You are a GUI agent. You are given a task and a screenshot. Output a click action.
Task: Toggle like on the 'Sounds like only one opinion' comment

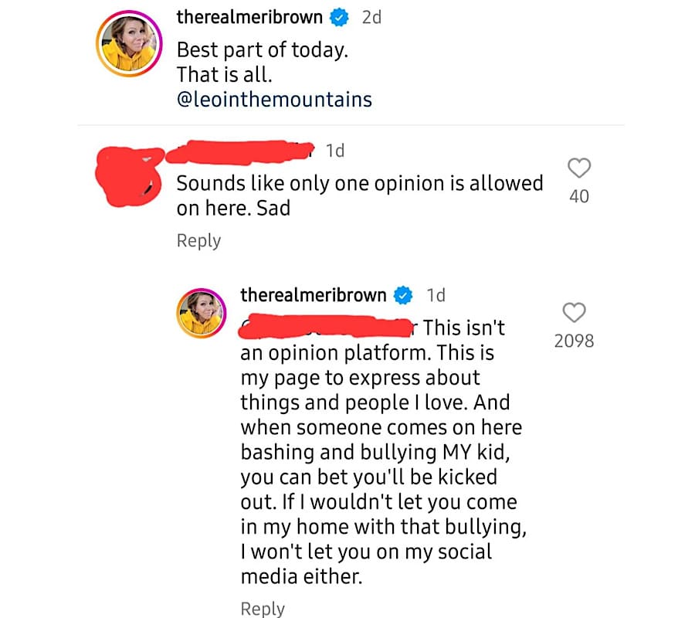pyautogui.click(x=578, y=168)
